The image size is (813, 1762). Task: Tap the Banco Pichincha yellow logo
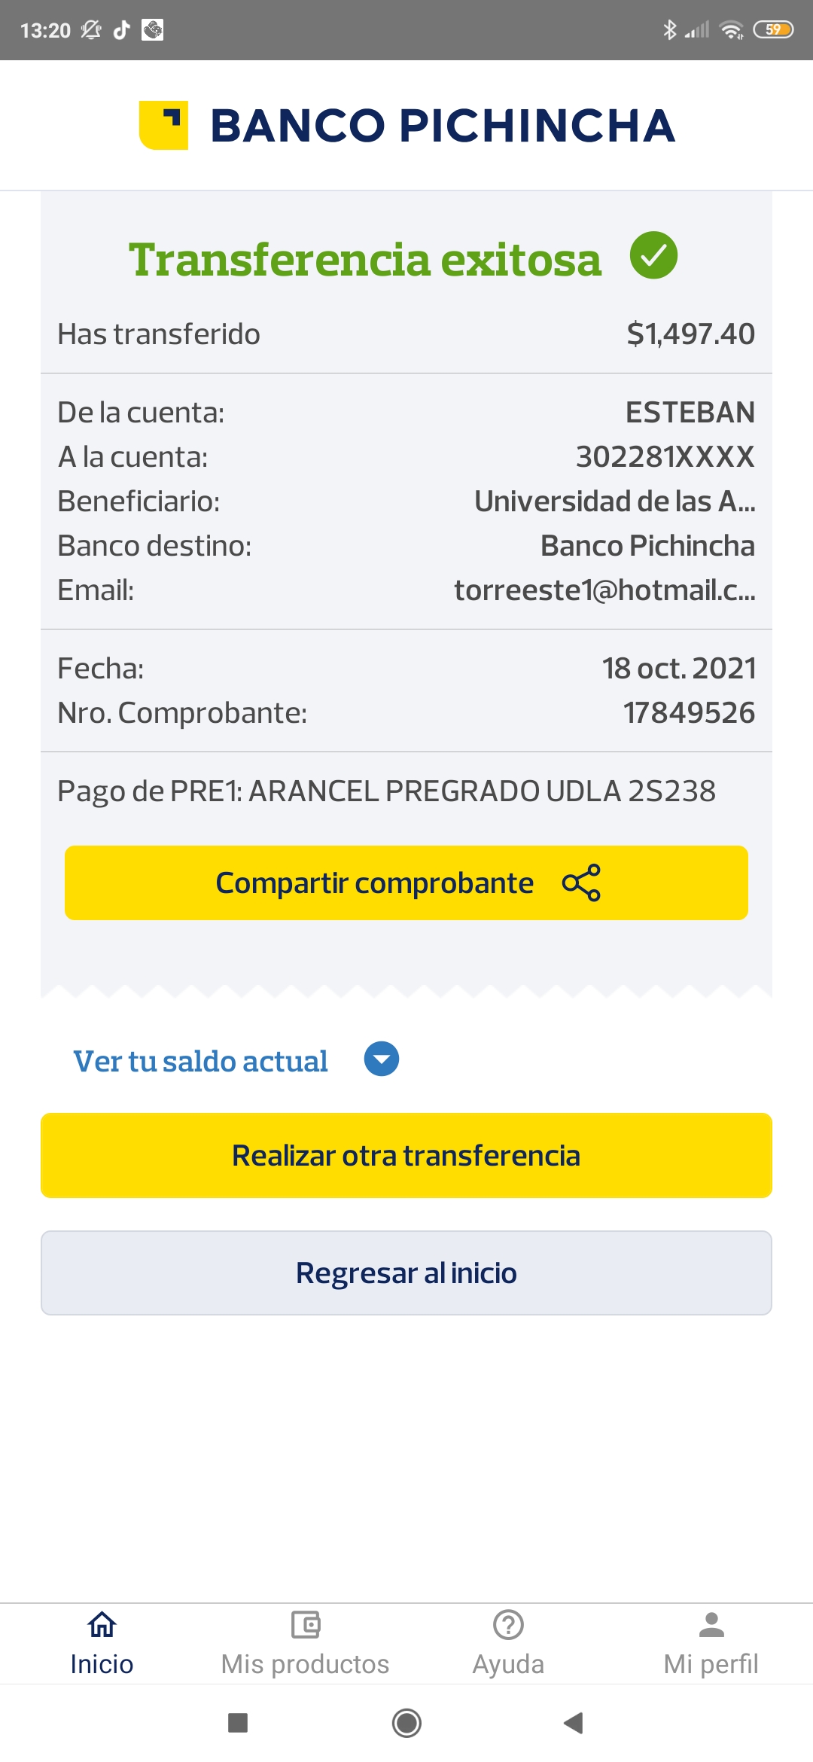point(163,125)
